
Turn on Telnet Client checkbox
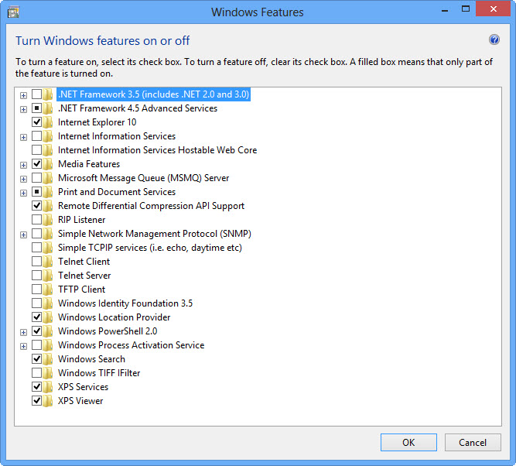[x=36, y=262]
